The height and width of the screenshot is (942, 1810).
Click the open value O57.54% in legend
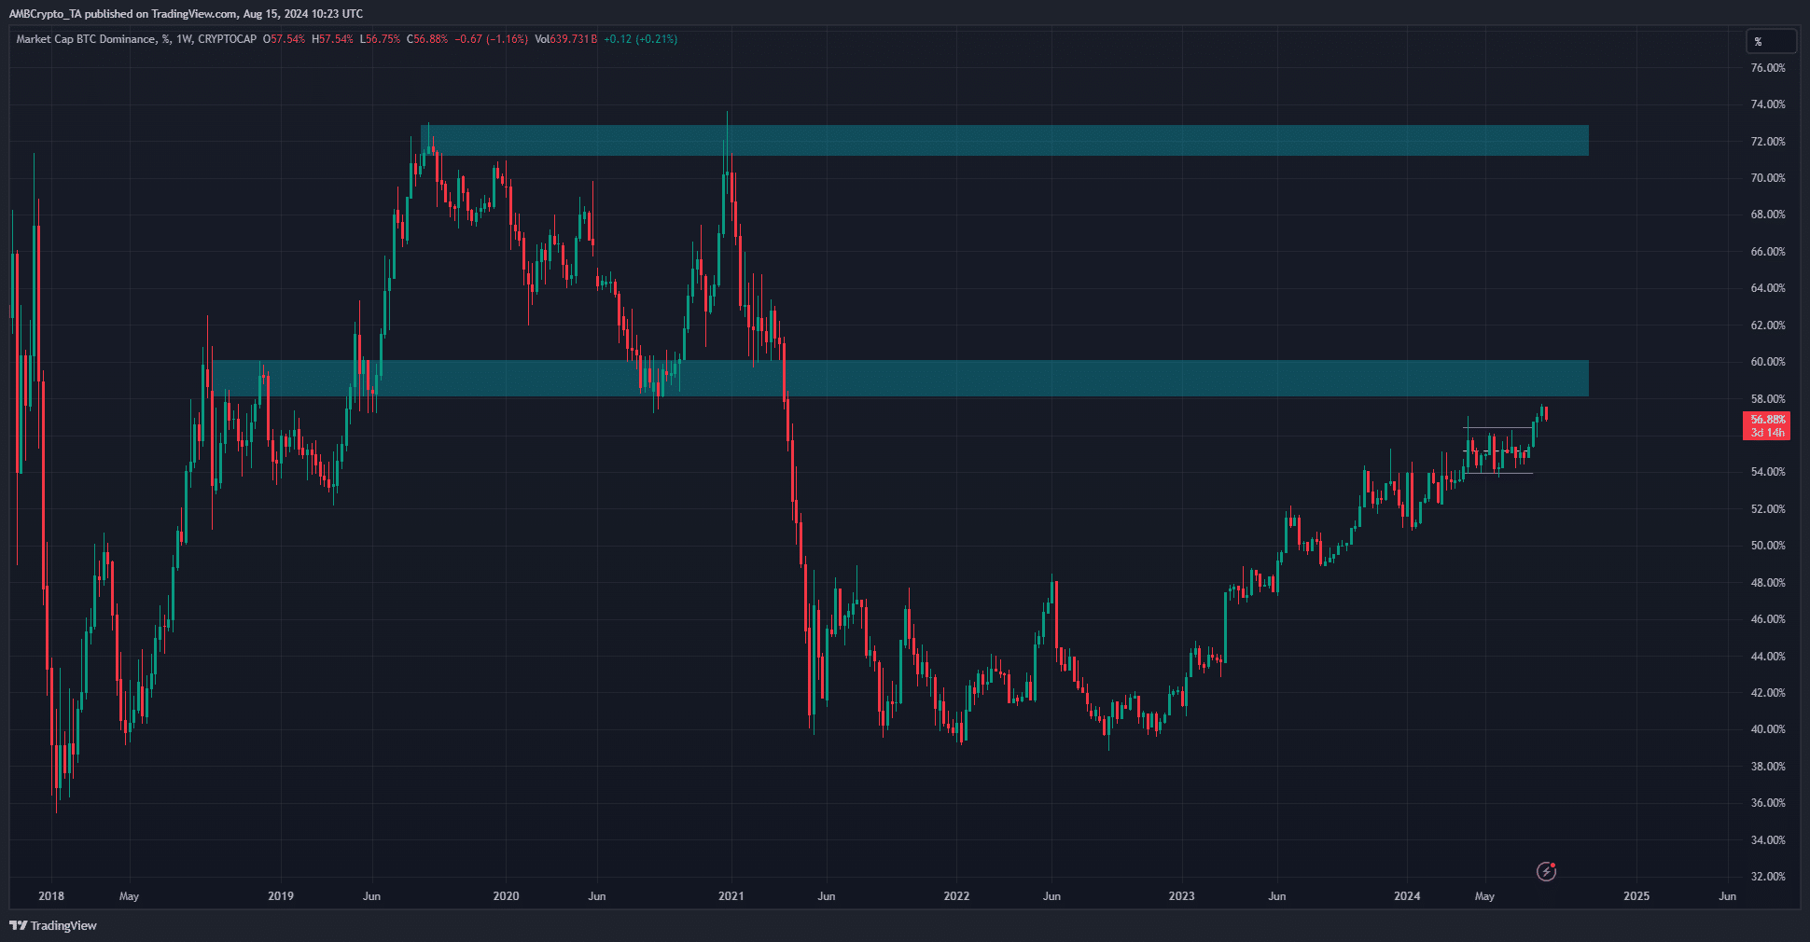pyautogui.click(x=284, y=39)
